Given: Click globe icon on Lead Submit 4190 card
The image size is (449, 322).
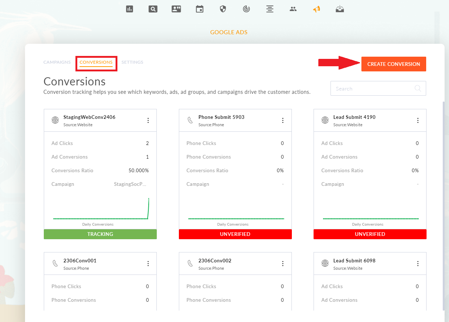Looking at the screenshot, I should [x=325, y=120].
